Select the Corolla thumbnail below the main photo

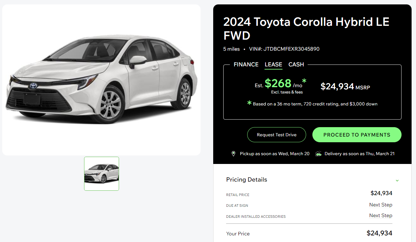pos(101,174)
